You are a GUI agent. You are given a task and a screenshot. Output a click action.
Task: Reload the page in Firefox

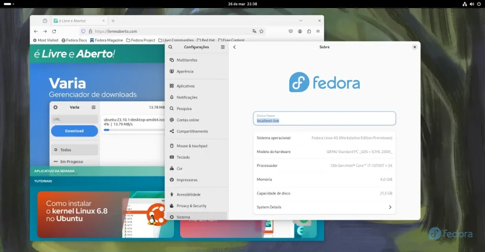[54, 32]
